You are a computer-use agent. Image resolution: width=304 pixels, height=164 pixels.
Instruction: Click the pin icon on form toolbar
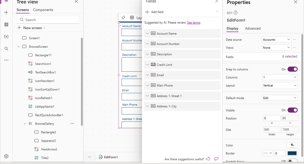(x=123, y=18)
